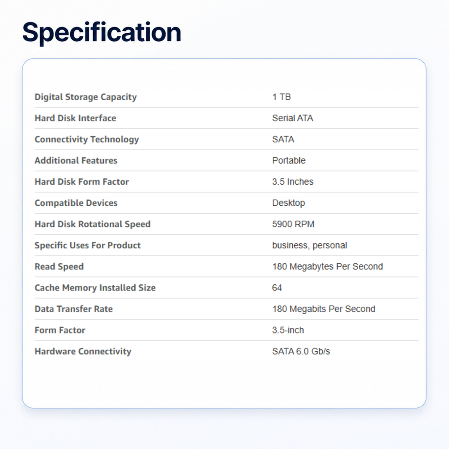Click the 180 Megabits Per Second value
The image size is (449, 449).
point(324,309)
